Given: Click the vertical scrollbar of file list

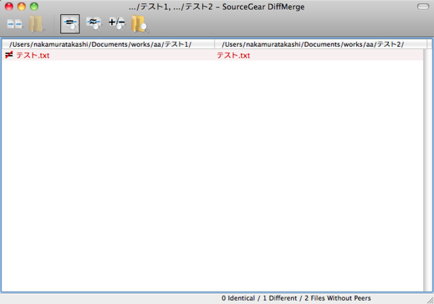Looking at the screenshot, I should pos(427,170).
